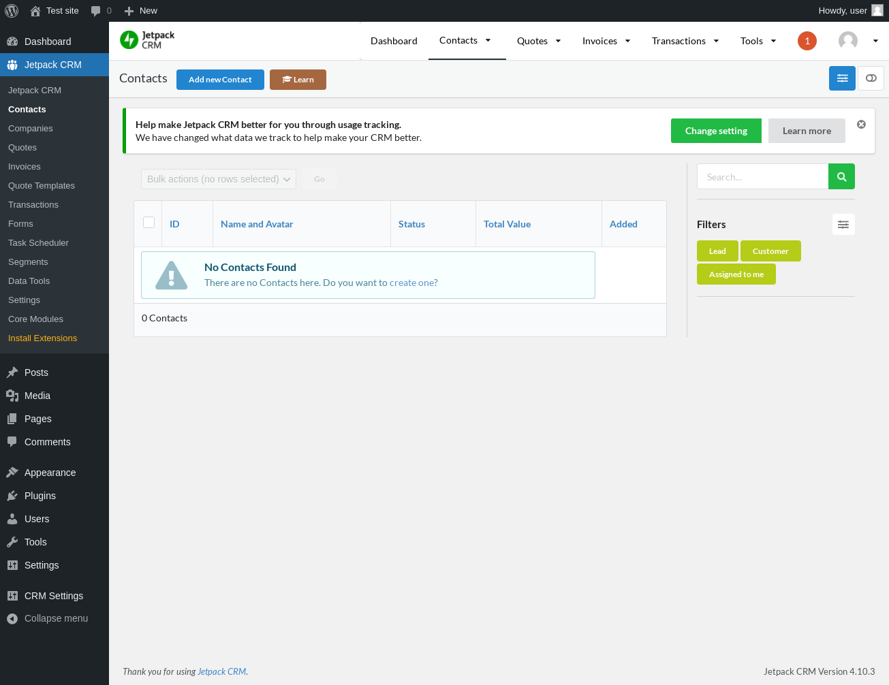Click the Collapse menu arrow icon
This screenshot has width=889, height=685.
[12, 619]
